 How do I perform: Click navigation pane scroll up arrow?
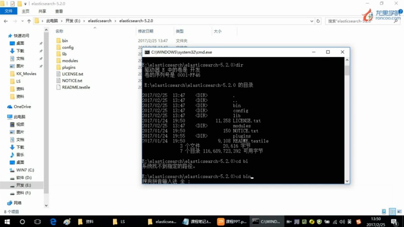tap(46, 30)
